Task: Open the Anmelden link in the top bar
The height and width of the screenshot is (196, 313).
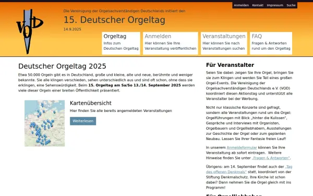Action: click(x=242, y=5)
